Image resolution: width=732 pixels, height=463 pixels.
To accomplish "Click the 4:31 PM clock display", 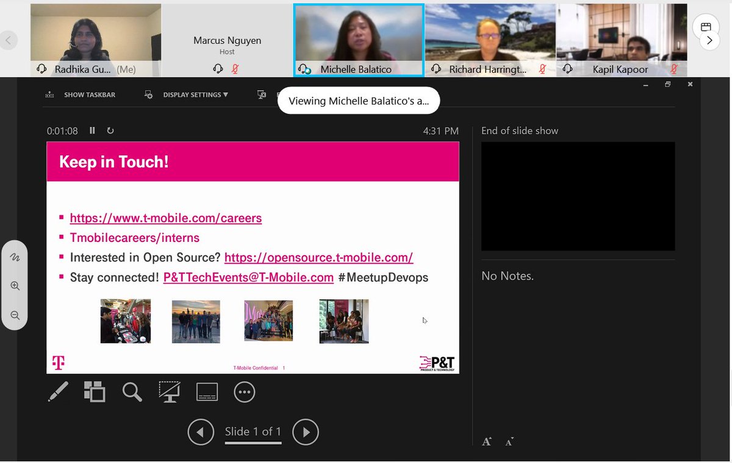I will [x=440, y=130].
